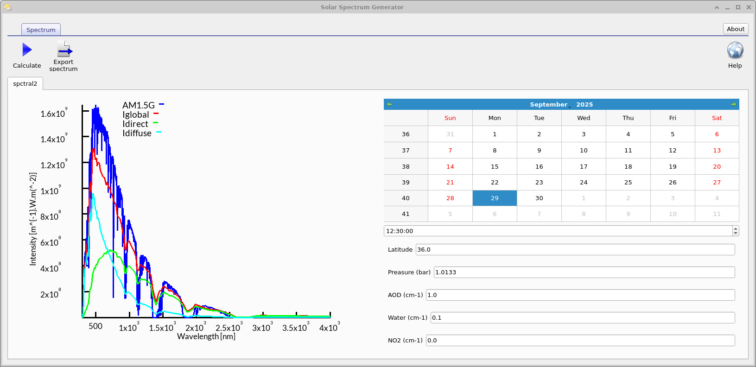Go to previous month with left arrow
Screen dimensions: 756x367
coord(389,104)
